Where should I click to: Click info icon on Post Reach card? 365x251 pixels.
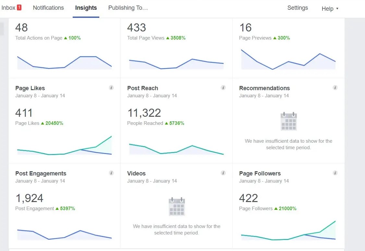pyautogui.click(x=223, y=88)
